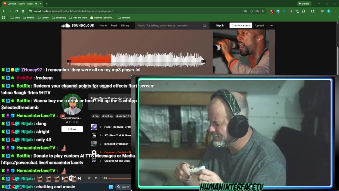Open the ElectedFreedumb profile avatar
The image size is (339, 191).
pyautogui.click(x=72, y=104)
